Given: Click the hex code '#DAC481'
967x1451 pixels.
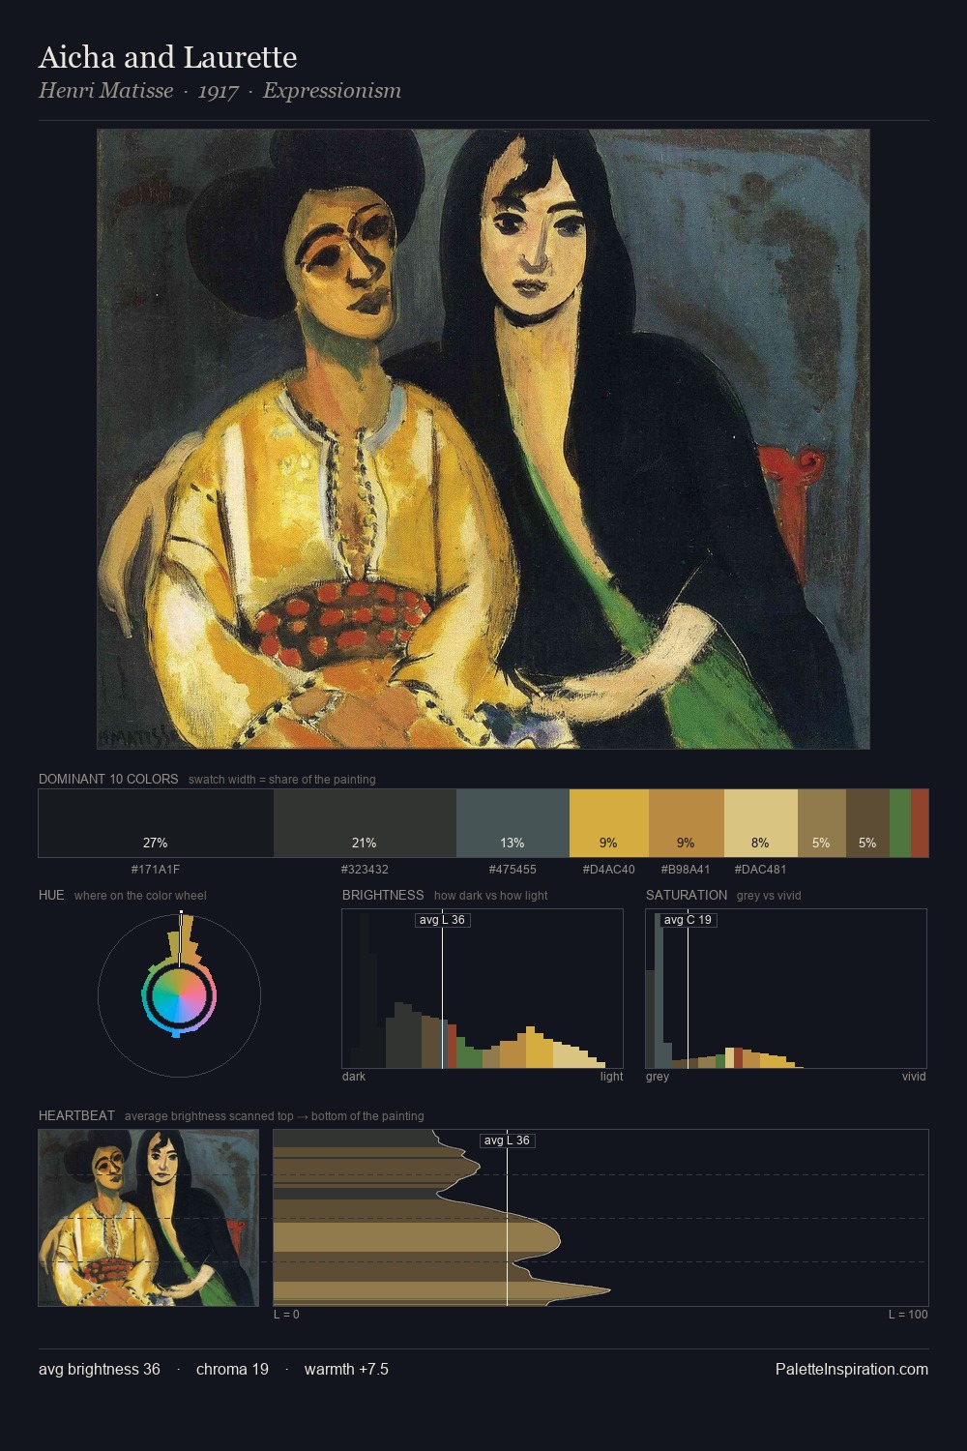Looking at the screenshot, I should tap(761, 870).
